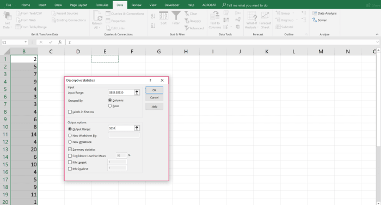Check Kth Smallest option
This screenshot has width=381, height=205.
[x=70, y=169]
